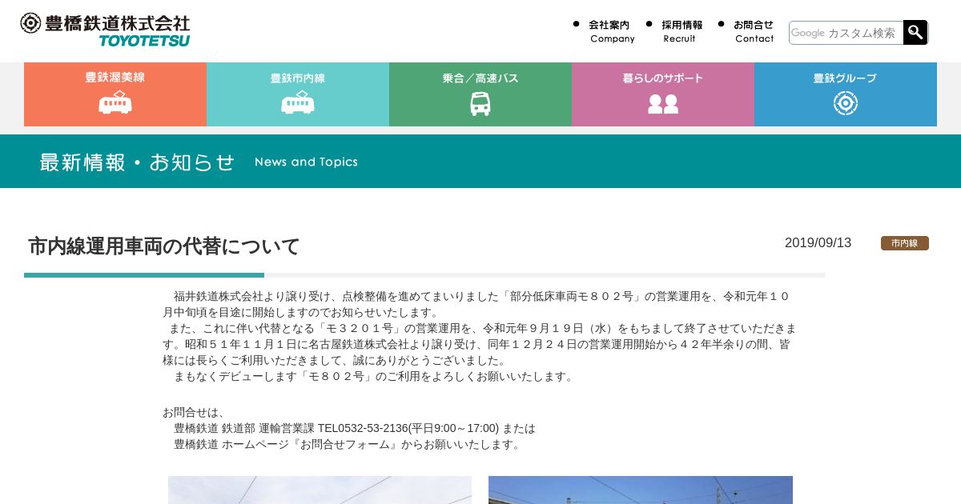This screenshot has height=504, width=961.
Task: Click the article title 市内線運用車両の代替について
Action: [x=164, y=246]
